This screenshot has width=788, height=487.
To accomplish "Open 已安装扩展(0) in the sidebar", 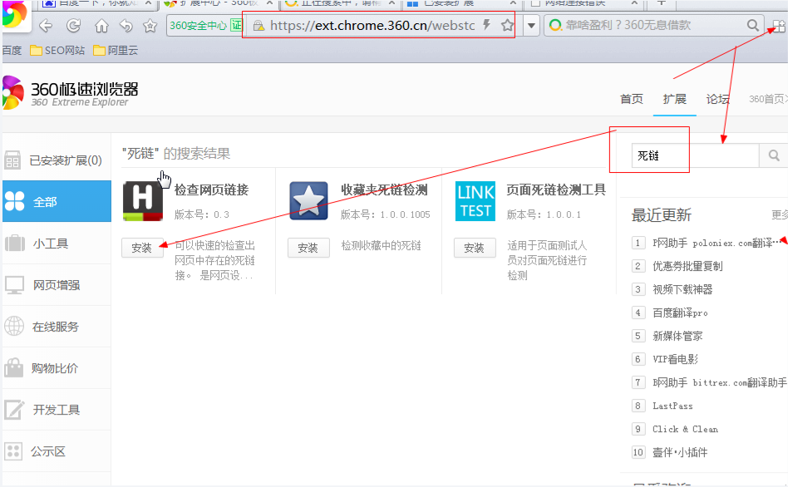I will pos(57,160).
